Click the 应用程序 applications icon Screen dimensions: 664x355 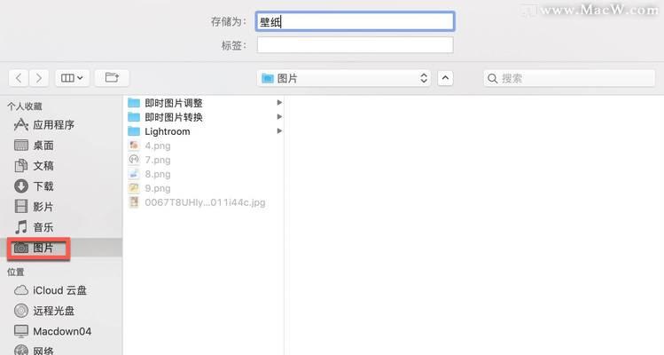coord(21,125)
